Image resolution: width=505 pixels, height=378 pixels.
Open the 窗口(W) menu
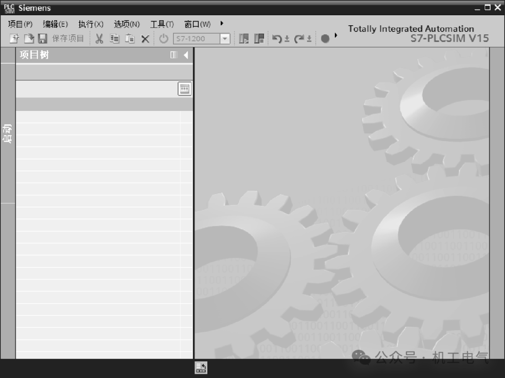[x=197, y=24]
